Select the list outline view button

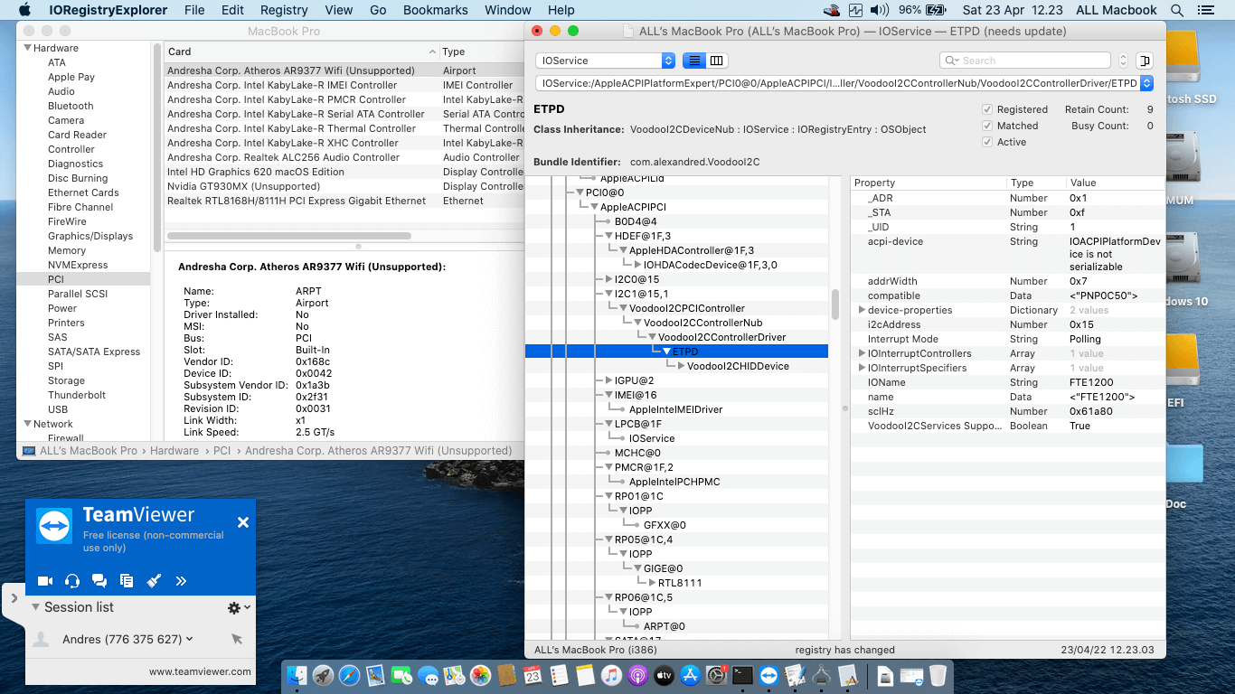tap(693, 61)
